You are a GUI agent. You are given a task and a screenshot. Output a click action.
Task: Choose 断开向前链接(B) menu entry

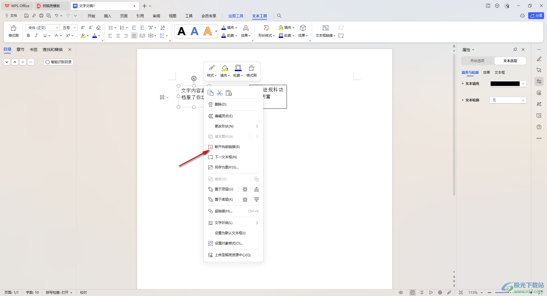pyautogui.click(x=233, y=147)
